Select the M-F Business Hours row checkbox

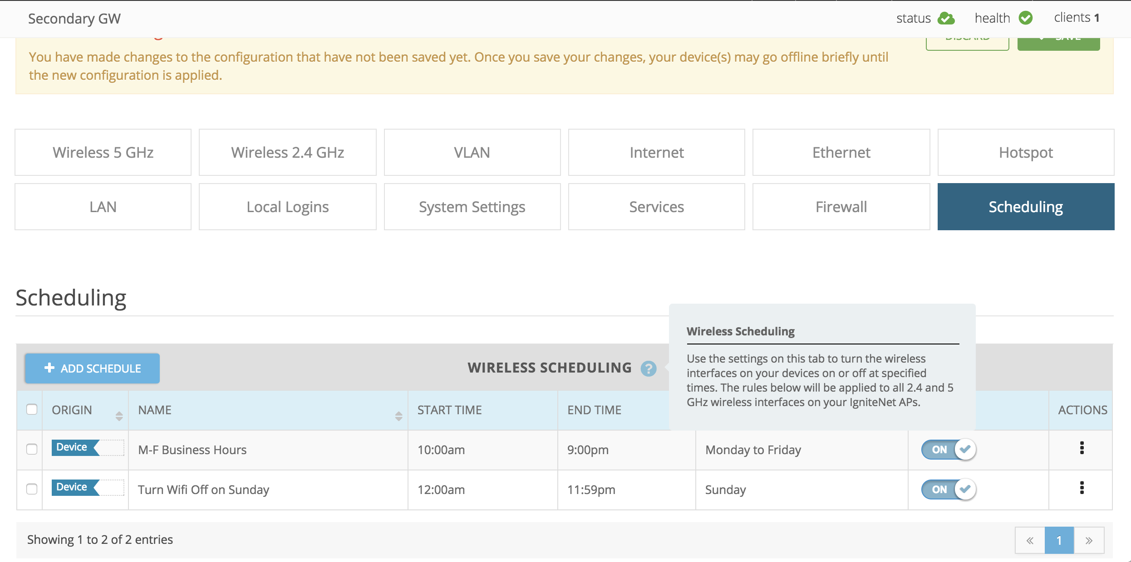[x=32, y=450]
